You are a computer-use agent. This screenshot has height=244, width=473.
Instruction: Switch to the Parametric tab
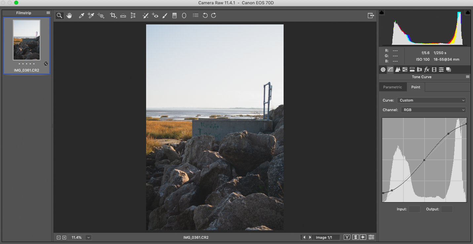pyautogui.click(x=392, y=87)
